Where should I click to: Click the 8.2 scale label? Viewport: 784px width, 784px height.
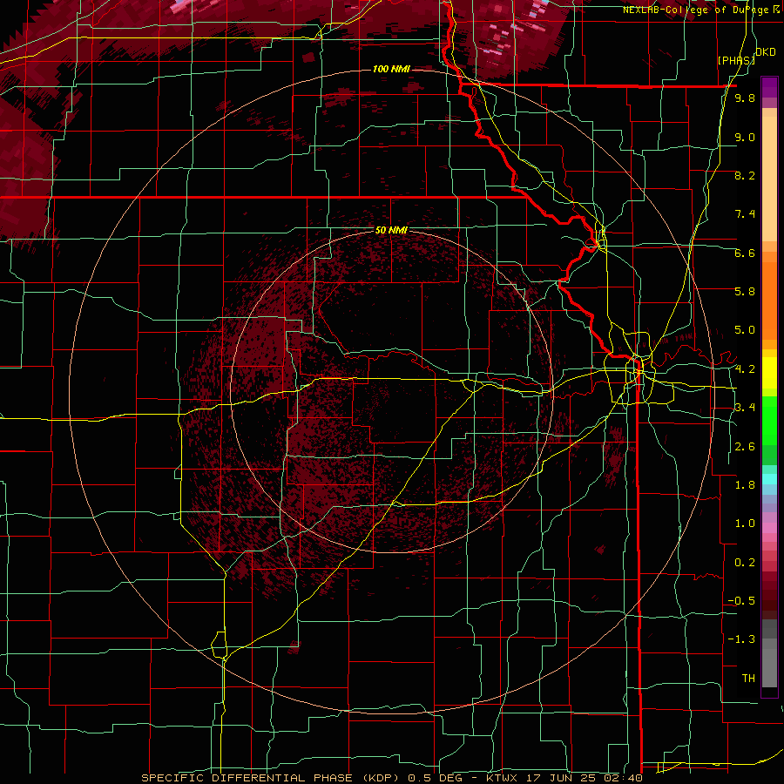pos(745,175)
